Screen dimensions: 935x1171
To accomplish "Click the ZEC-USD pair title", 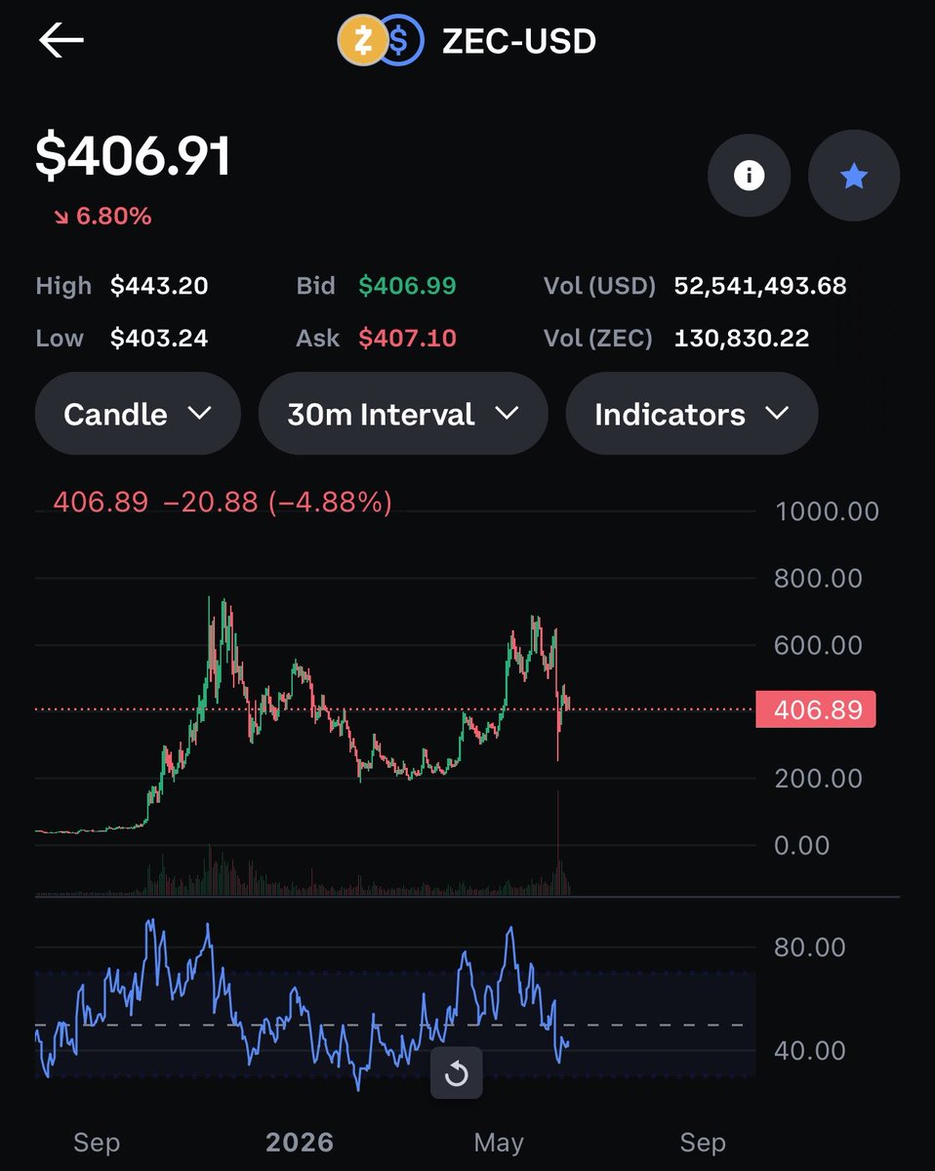I will 518,42.
